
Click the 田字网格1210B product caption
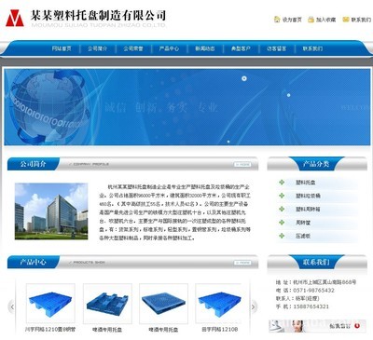220,329
